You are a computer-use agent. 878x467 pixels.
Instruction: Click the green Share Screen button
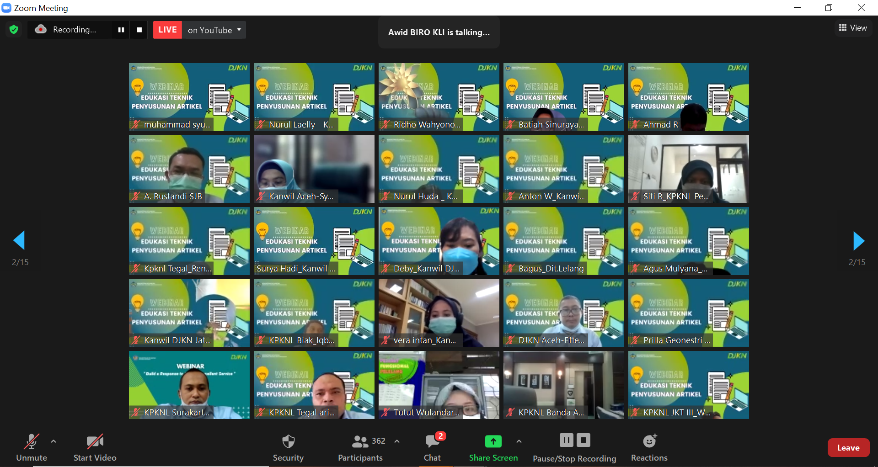pyautogui.click(x=493, y=447)
